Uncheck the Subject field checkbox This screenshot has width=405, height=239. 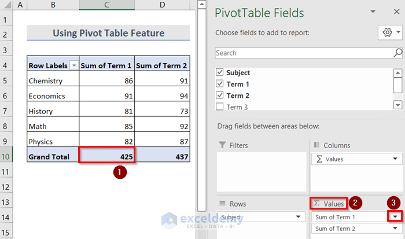coord(219,73)
